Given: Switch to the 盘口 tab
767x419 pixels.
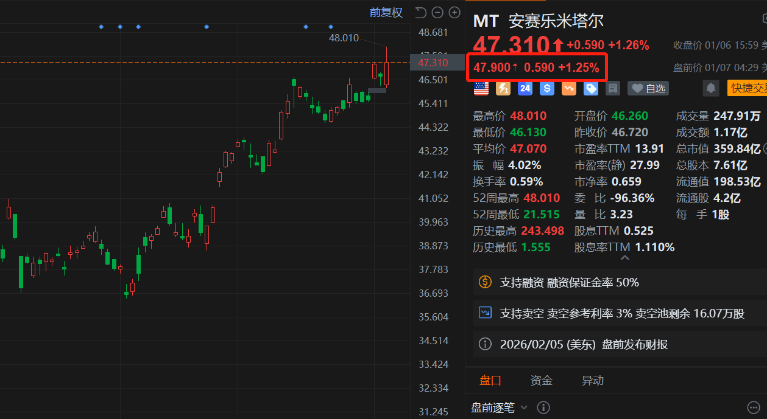Looking at the screenshot, I should point(490,381).
